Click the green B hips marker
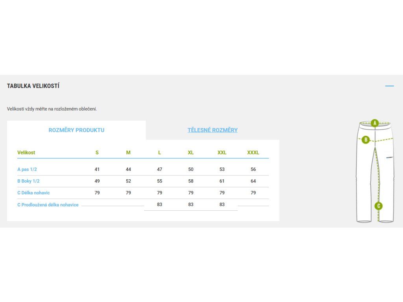The height and width of the screenshot is (302, 403). [366, 140]
